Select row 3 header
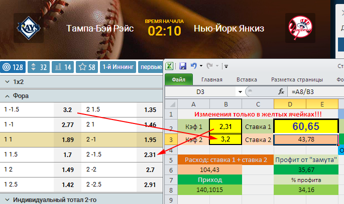Image resolution: width=344 pixels, height=204 pixels. 171,139
